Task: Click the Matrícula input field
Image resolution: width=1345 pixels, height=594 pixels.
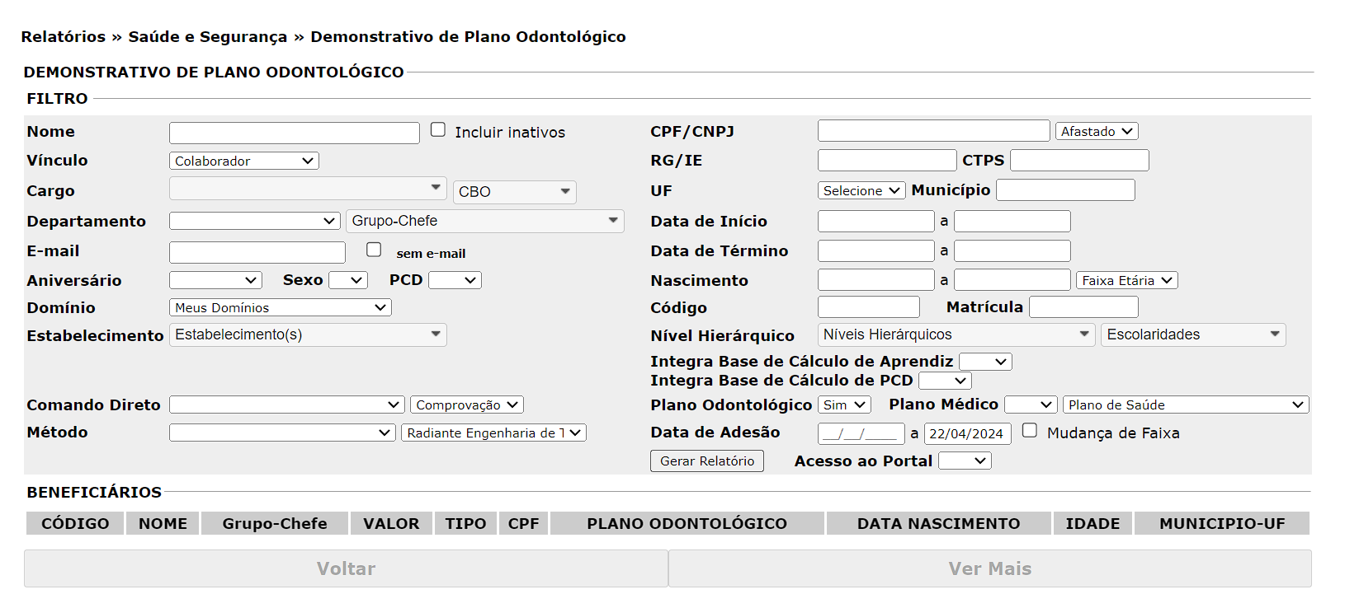Action: pyautogui.click(x=1083, y=307)
